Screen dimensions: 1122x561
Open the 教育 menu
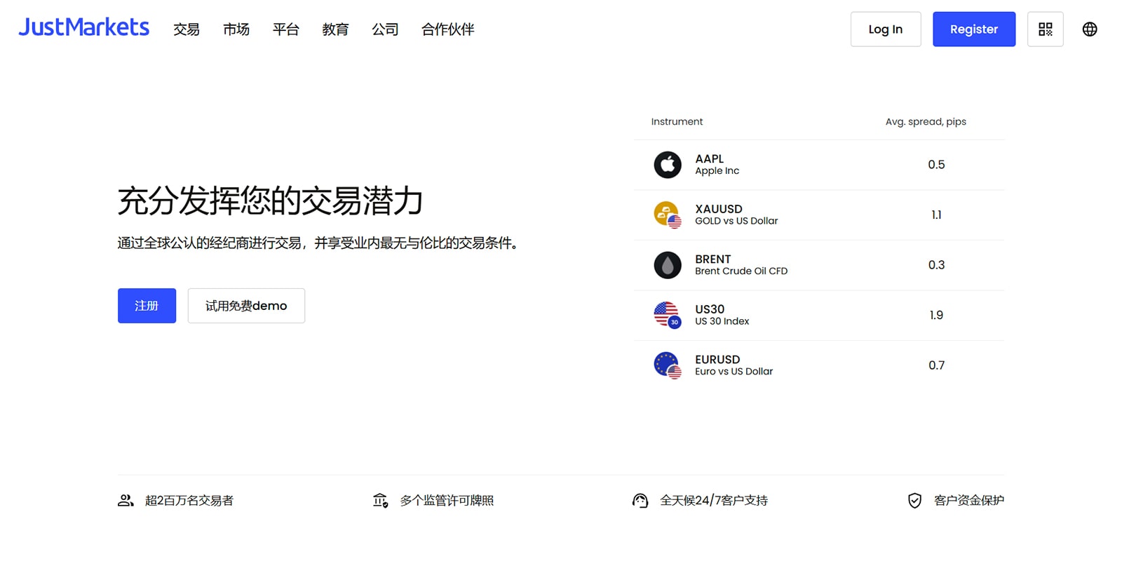pos(335,29)
